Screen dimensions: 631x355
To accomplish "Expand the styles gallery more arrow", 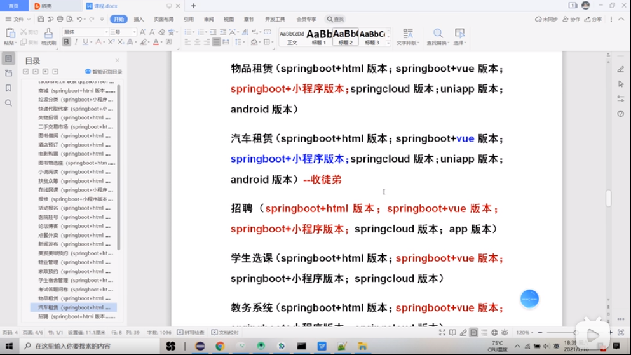I will (388, 43).
